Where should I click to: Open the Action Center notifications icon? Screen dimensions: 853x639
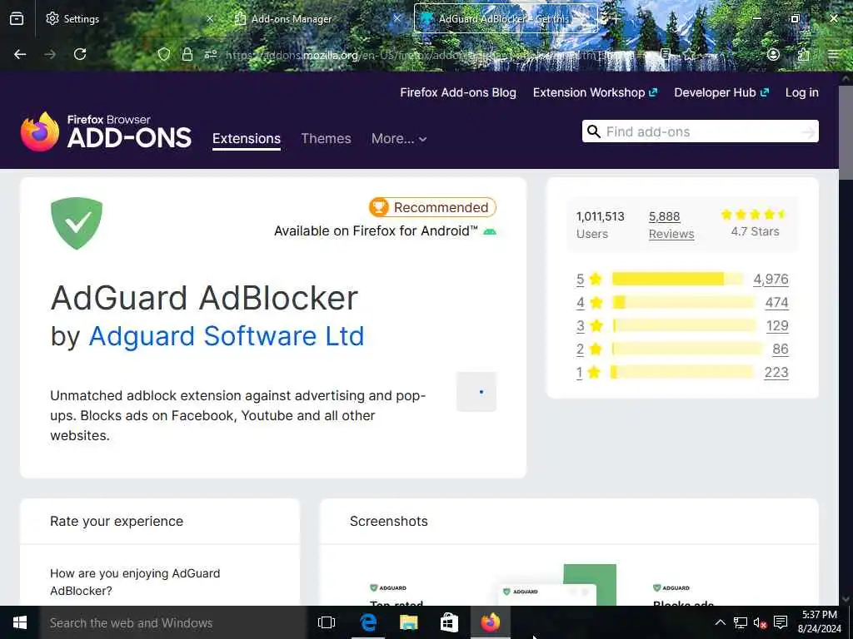point(781,622)
